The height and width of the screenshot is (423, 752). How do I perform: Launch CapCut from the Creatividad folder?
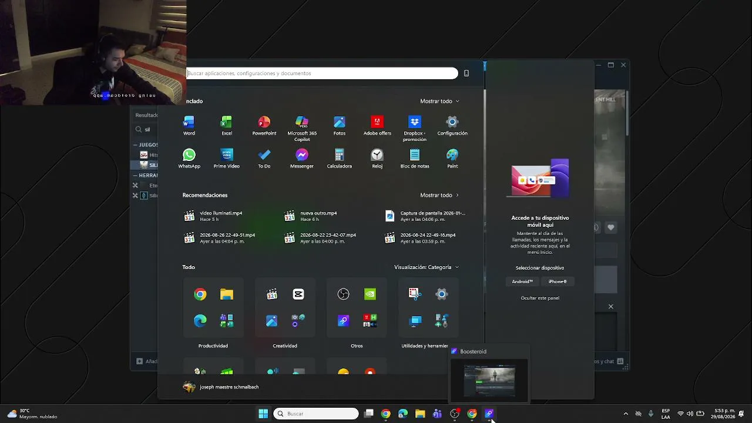tap(298, 294)
